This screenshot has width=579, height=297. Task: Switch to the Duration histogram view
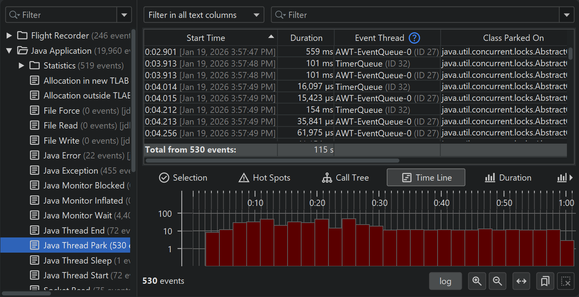tap(508, 178)
